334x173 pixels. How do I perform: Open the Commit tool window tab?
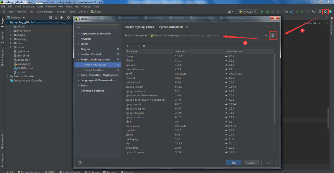[x=2, y=38]
